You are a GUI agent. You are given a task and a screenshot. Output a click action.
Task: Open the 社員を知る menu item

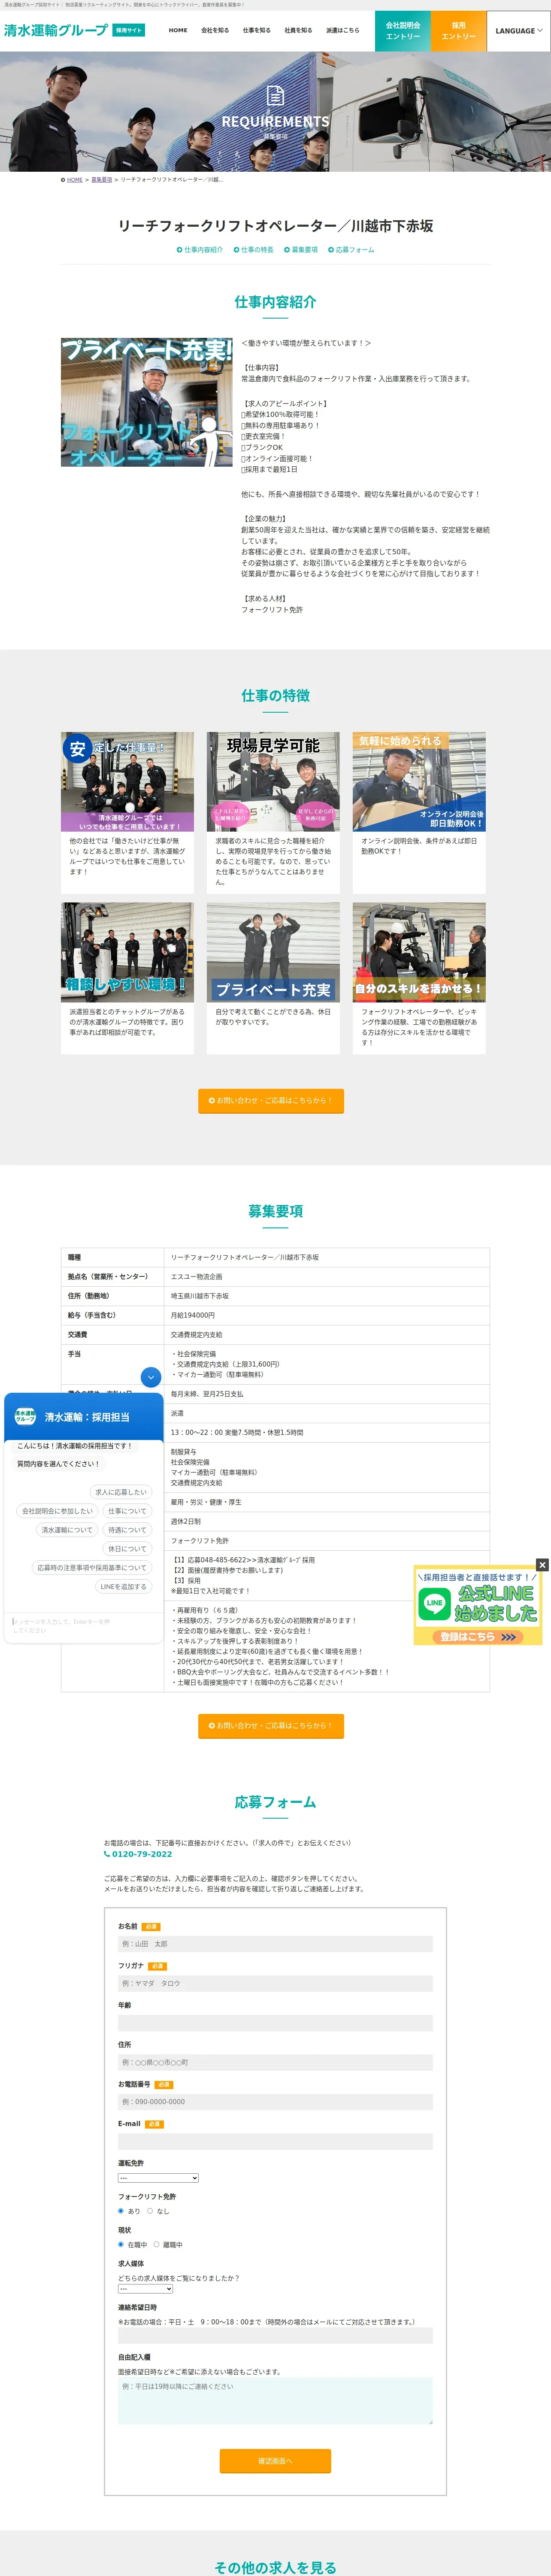[298, 31]
